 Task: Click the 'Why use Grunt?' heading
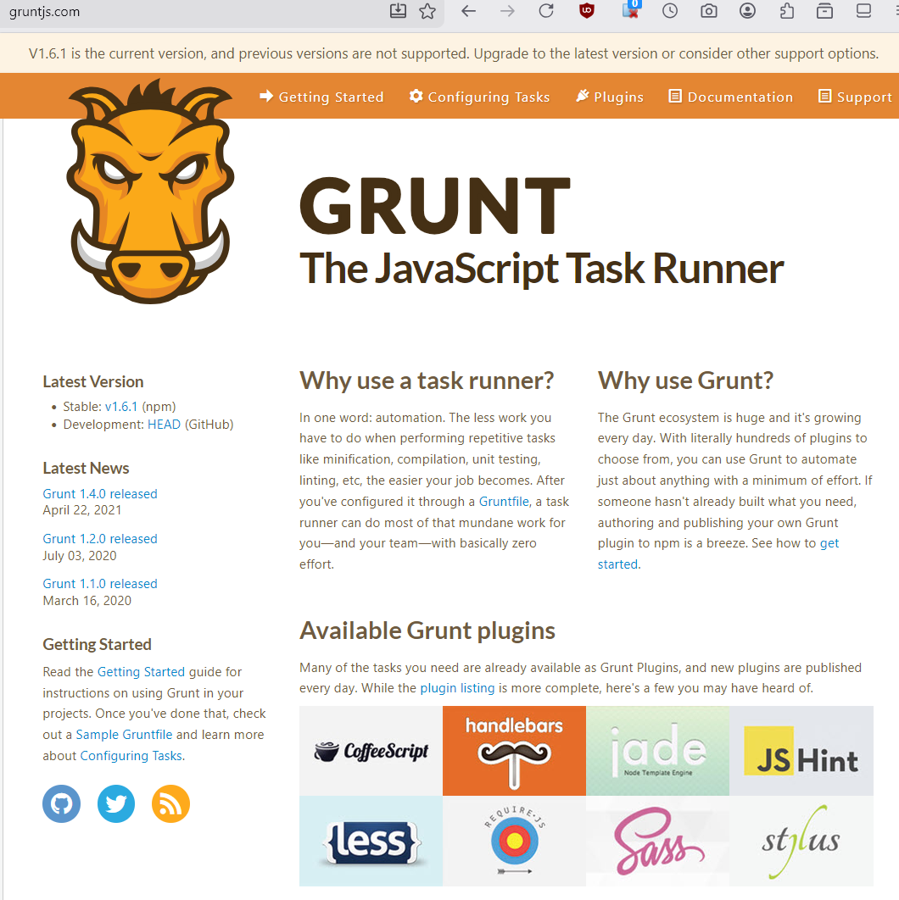pyautogui.click(x=685, y=381)
